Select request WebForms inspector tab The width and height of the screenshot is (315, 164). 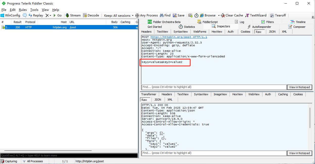pos(200,32)
